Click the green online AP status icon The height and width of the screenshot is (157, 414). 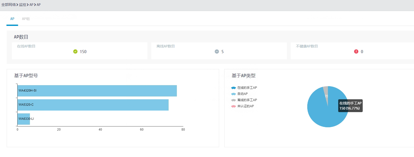pos(75,52)
